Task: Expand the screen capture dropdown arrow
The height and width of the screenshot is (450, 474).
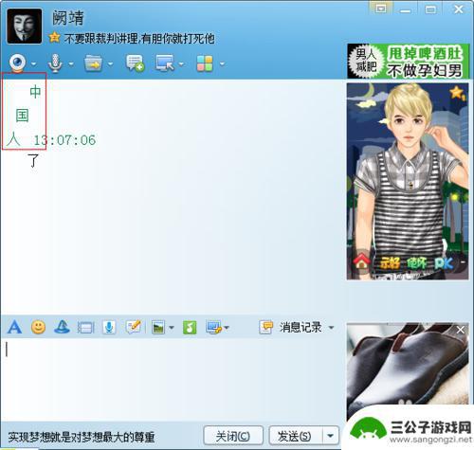Action: point(227,328)
